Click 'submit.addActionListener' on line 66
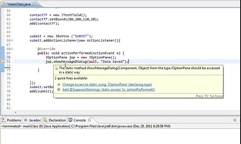The image size is (241, 144). (x=53, y=40)
